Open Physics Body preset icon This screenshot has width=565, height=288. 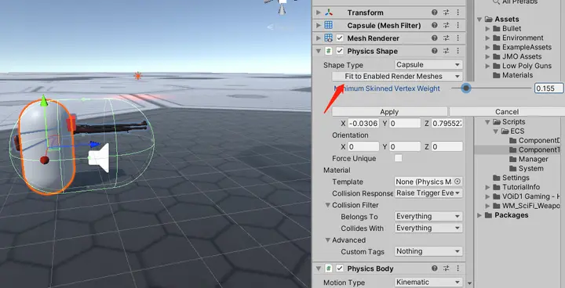click(446, 268)
